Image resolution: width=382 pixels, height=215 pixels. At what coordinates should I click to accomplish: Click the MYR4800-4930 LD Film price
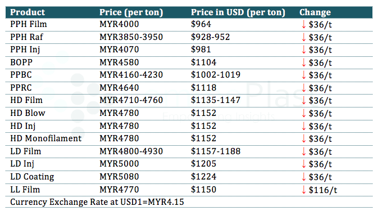[131, 151]
